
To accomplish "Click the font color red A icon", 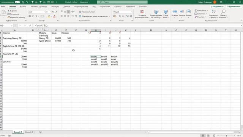I will (54, 16).
